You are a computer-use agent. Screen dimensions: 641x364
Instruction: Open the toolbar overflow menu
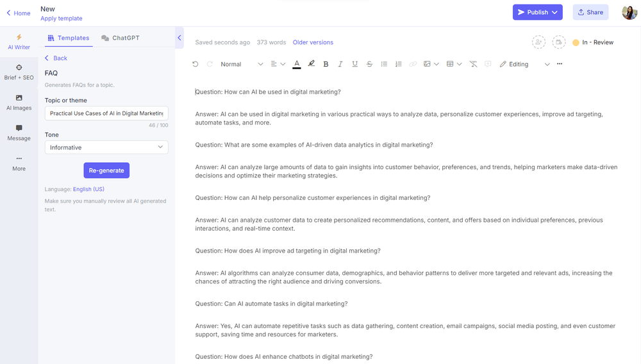560,63
